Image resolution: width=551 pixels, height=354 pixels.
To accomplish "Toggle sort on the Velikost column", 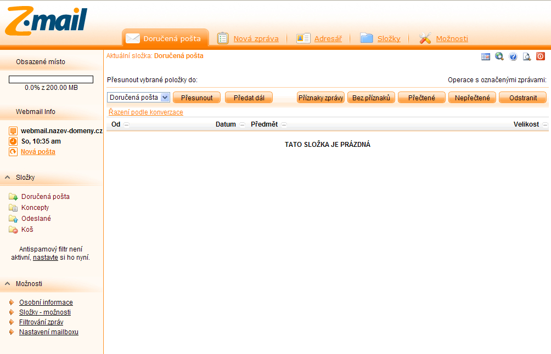I will [x=544, y=125].
